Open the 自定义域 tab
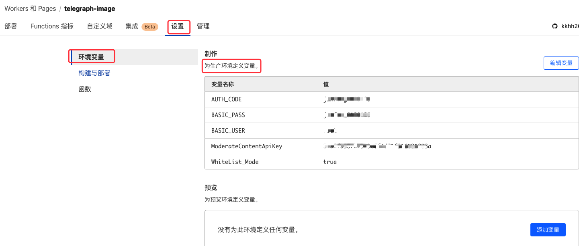Viewport: 579px width, 246px height. tap(100, 26)
